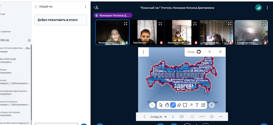Toggle the annotation toolbar chart icon
This screenshot has height=125, width=273.
coord(182,117)
